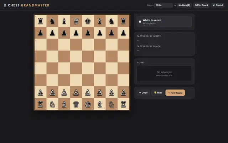Select the black pawn on a7
This screenshot has width=228, height=143.
click(x=40, y=33)
